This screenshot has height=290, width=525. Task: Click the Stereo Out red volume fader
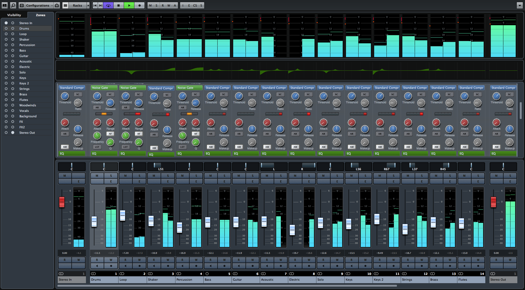[x=493, y=202]
